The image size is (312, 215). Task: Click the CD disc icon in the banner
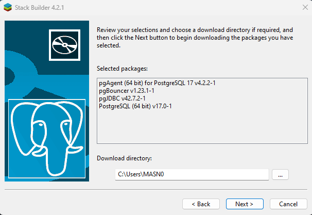[64, 45]
